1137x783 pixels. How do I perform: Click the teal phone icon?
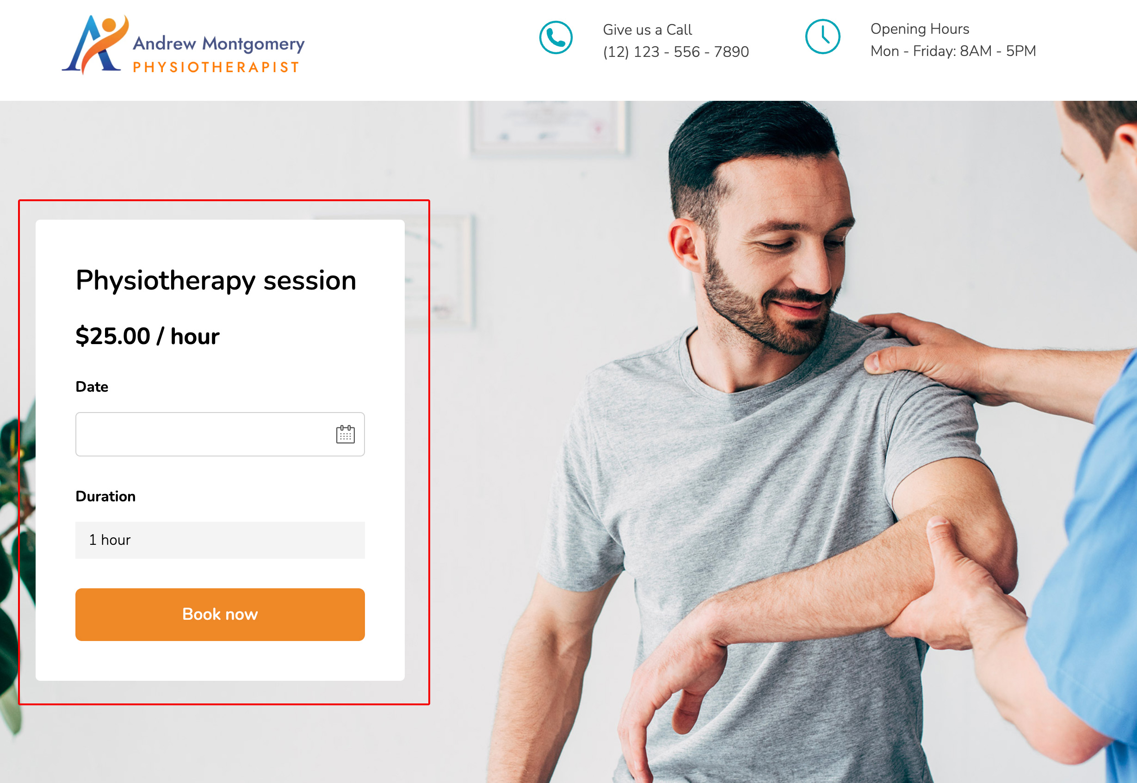(556, 38)
